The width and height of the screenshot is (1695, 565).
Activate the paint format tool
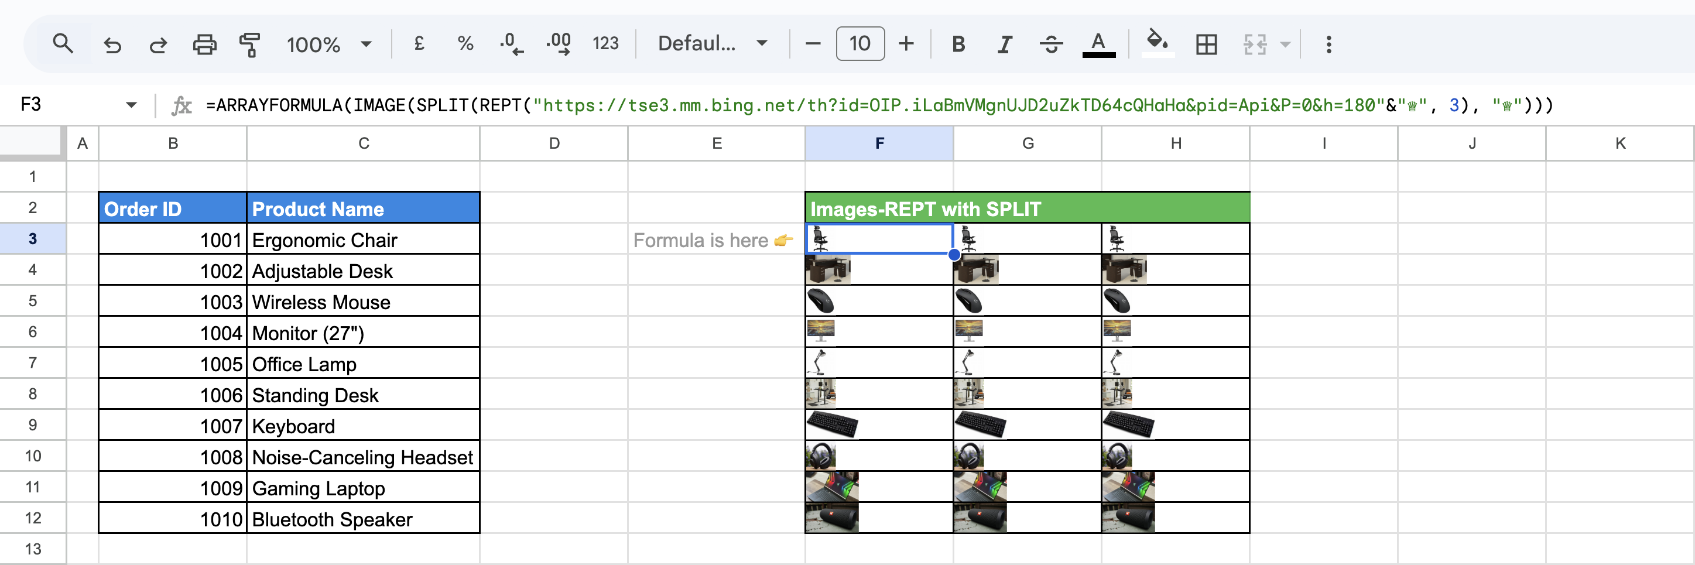249,44
